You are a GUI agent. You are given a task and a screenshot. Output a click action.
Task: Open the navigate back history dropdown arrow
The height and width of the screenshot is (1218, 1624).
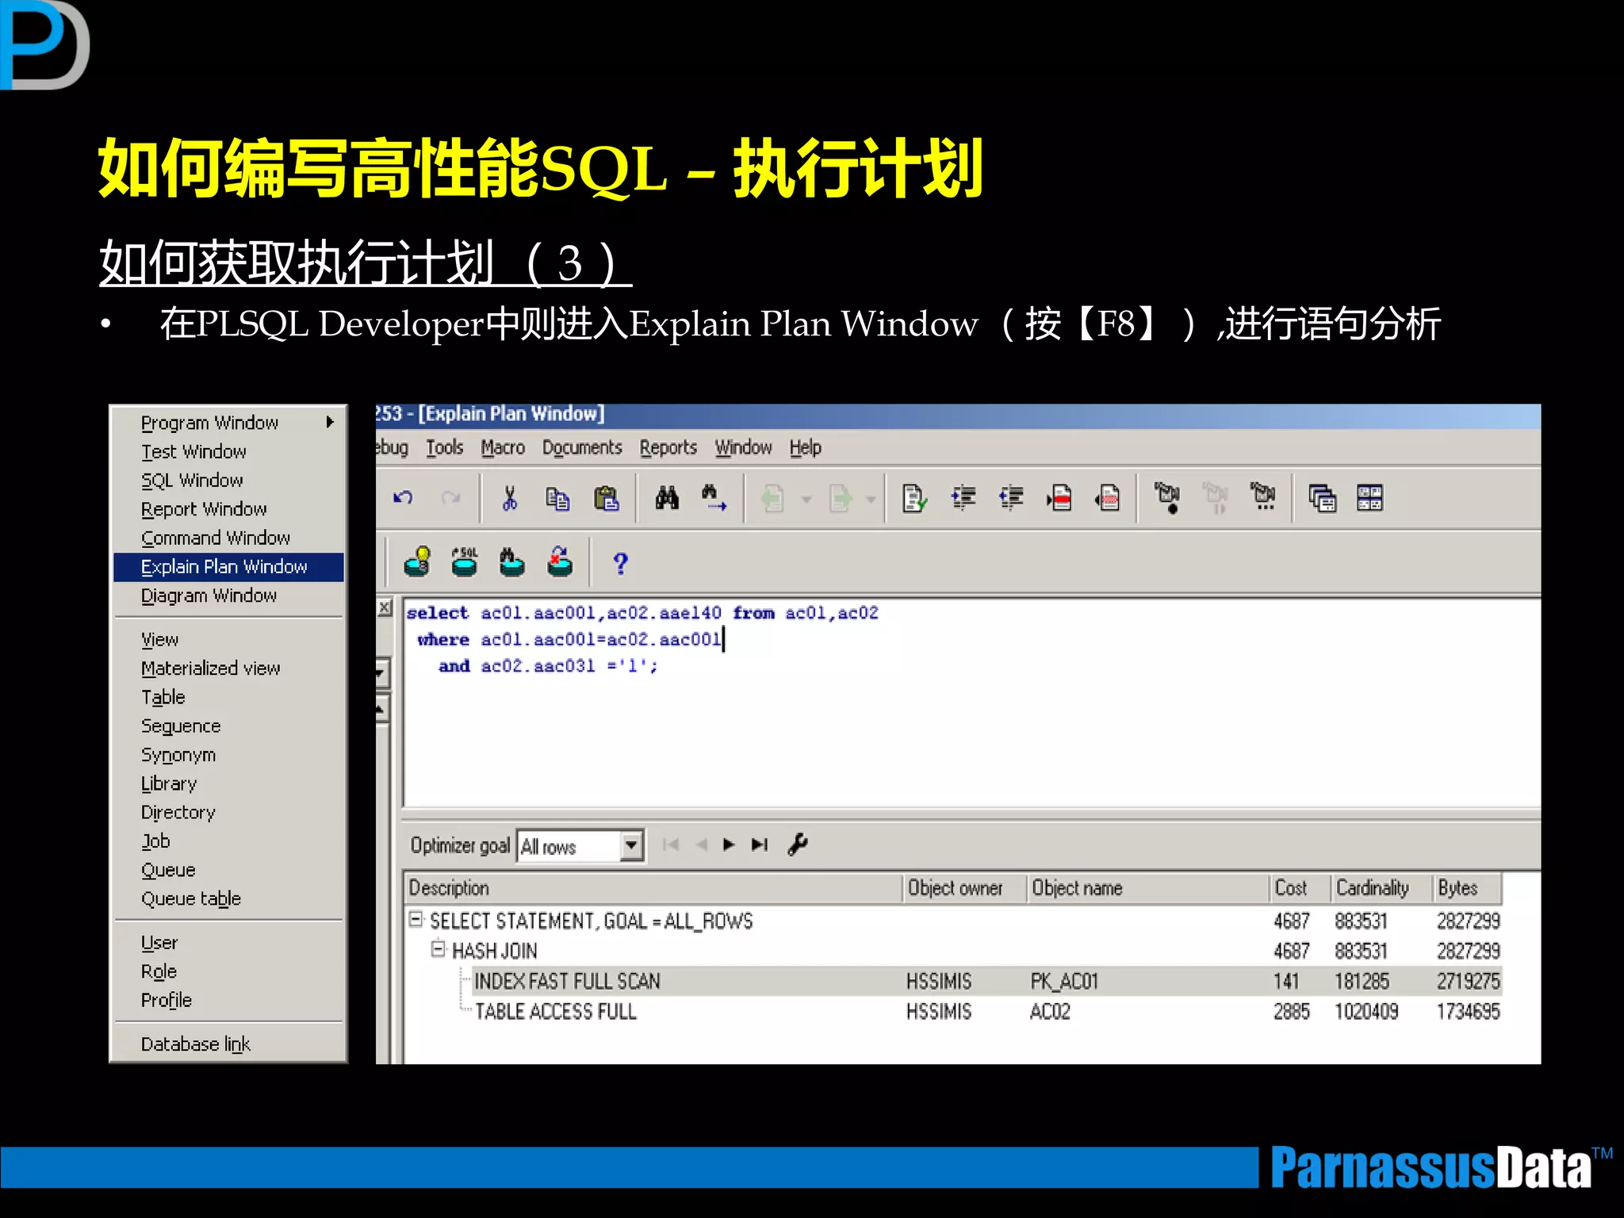point(806,500)
